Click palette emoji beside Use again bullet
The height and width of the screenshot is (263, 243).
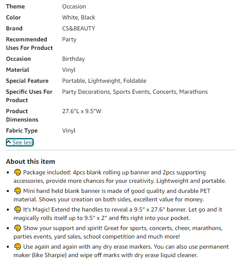coord(17,247)
